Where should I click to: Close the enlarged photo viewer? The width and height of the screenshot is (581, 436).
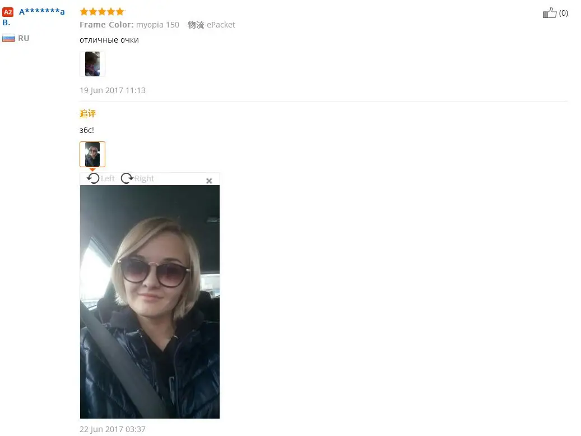[x=209, y=181]
